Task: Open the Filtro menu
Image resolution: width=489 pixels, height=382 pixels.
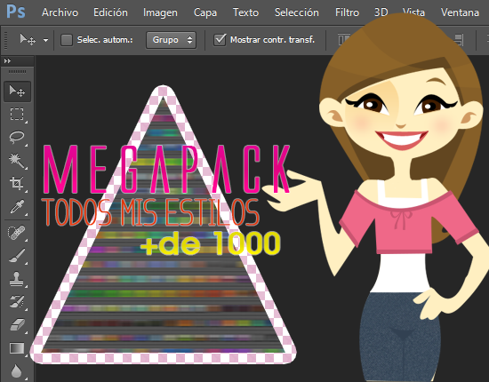Action: click(347, 12)
